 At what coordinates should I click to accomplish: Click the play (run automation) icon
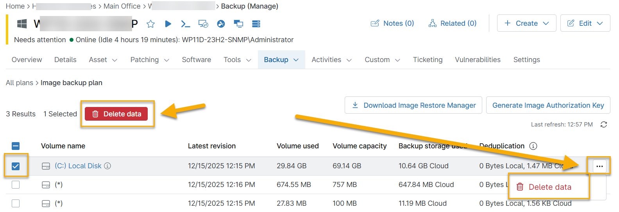(168, 24)
